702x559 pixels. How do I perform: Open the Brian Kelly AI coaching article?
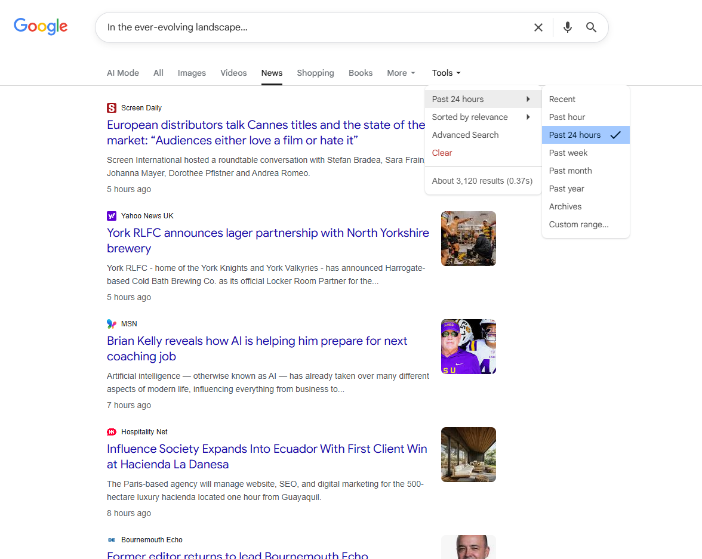[x=257, y=348]
